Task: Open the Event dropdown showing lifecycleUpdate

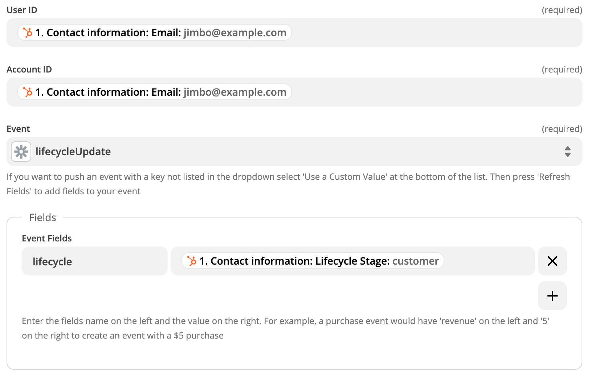Action: pos(290,151)
